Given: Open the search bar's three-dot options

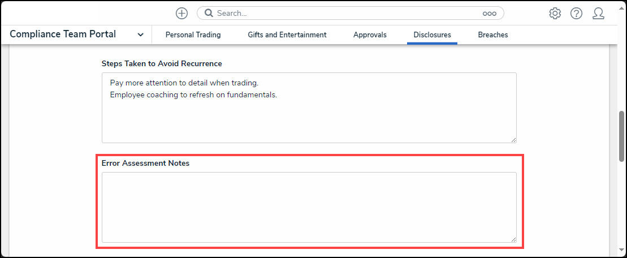Looking at the screenshot, I should pyautogui.click(x=489, y=13).
